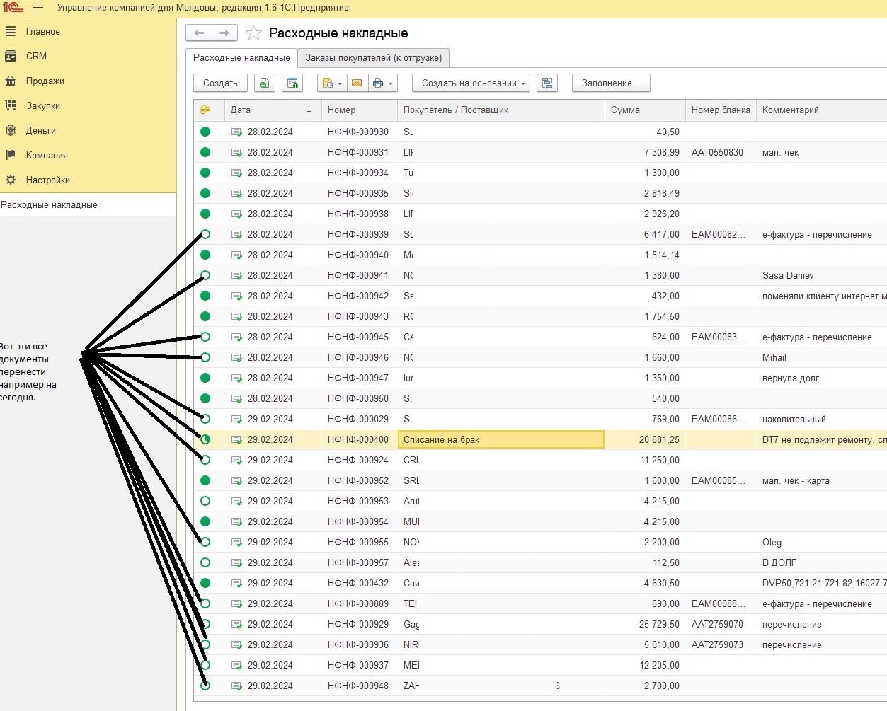Select the Списание на брак cell
Image resolution: width=887 pixels, height=711 pixels.
500,440
